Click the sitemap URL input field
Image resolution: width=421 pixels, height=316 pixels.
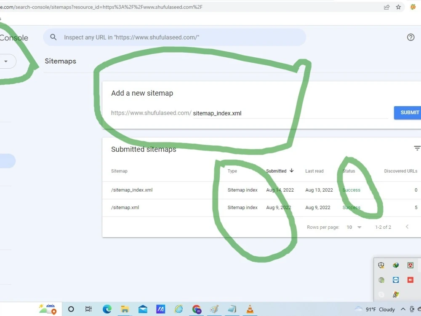(290, 113)
